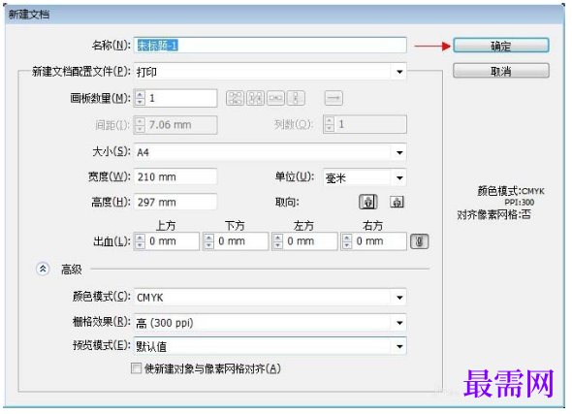Open the 预览模式 默认值 dropdown
572x414 pixels.
(399, 346)
